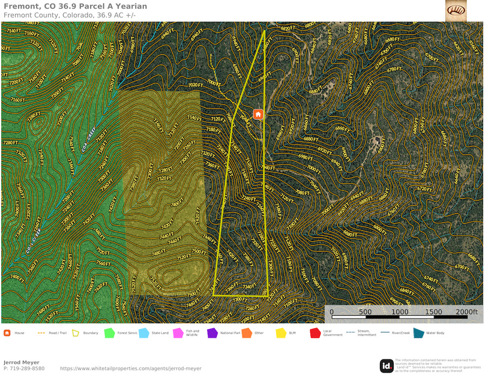Expand the Other legend category
The width and height of the screenshot is (485, 375).
[x=247, y=334]
